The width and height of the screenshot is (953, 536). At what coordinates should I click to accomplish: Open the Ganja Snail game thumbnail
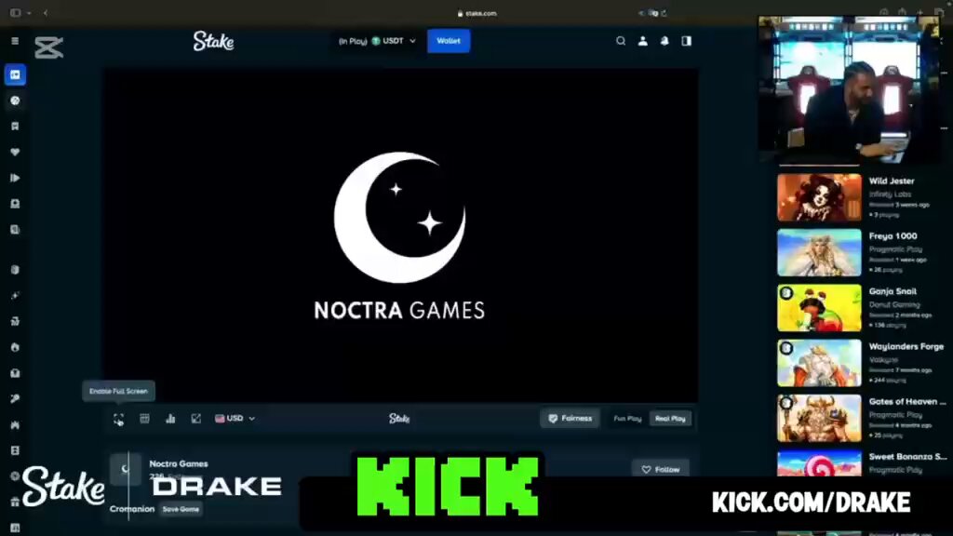click(x=819, y=308)
